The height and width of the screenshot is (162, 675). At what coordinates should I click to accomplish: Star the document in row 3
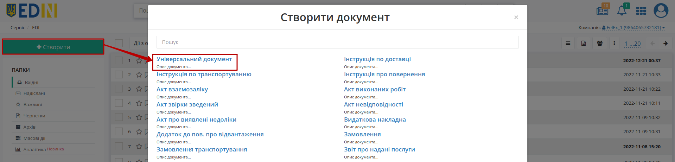pos(139,89)
